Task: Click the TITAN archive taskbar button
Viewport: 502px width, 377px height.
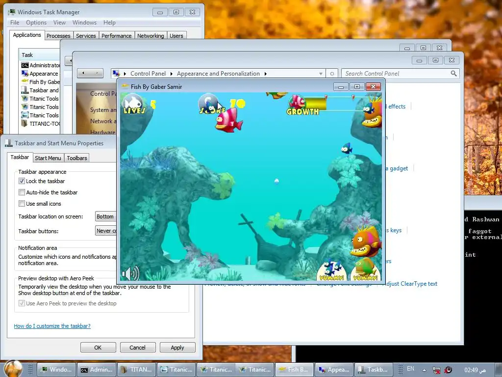Action: tap(137, 370)
